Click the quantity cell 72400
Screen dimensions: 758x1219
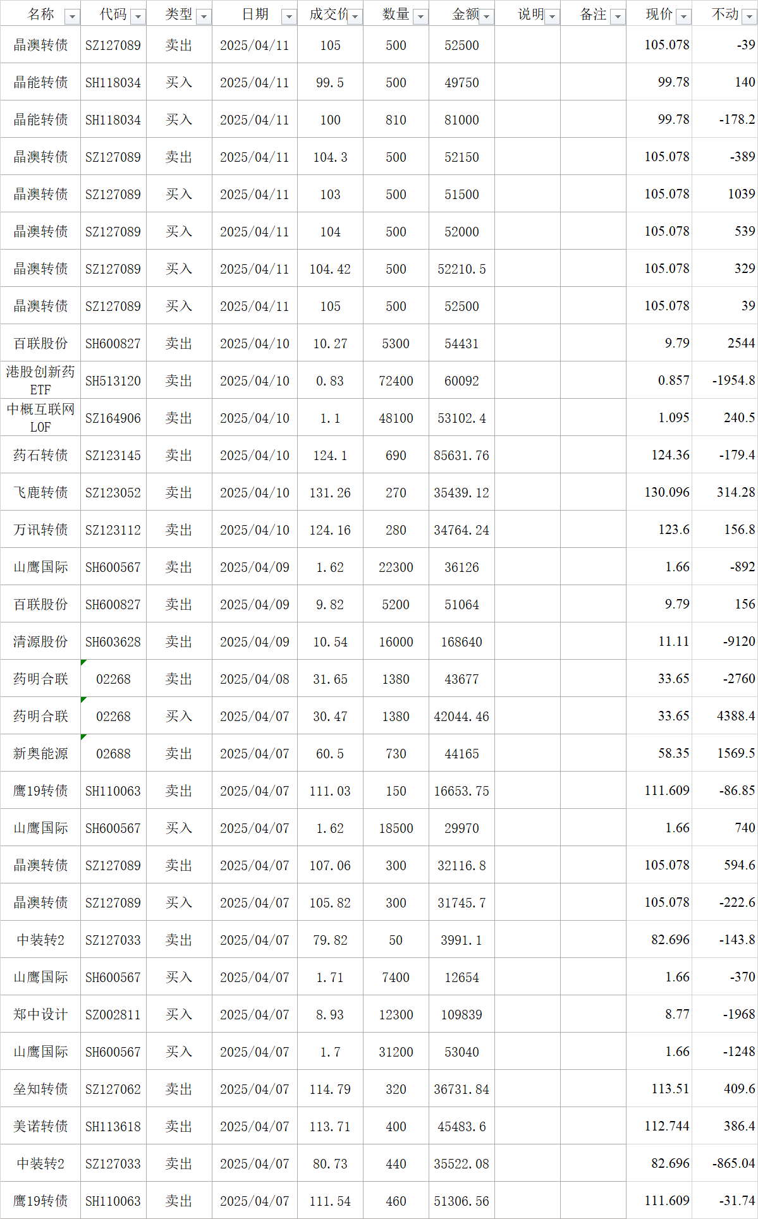pyautogui.click(x=396, y=380)
